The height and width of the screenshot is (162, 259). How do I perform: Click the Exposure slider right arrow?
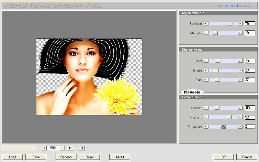pyautogui.click(x=240, y=108)
